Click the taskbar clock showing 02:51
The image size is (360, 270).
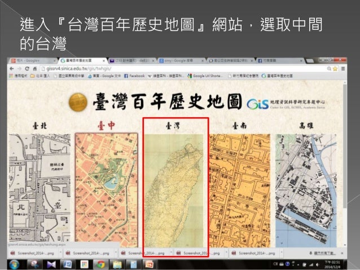pos(332,264)
